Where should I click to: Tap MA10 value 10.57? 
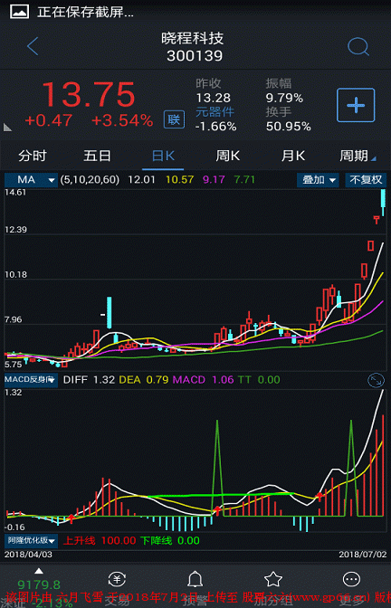(x=179, y=180)
